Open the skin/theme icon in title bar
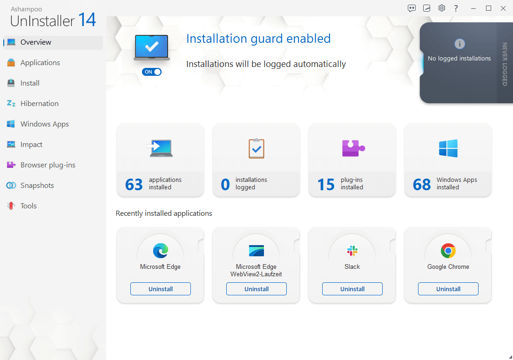 tap(426, 8)
